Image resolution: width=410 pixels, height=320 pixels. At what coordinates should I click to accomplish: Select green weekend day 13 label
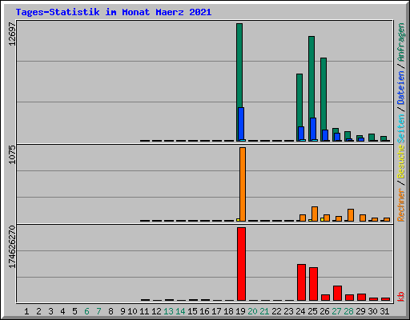pos(168,311)
